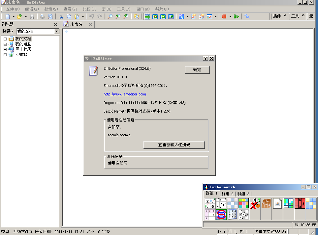Image resolution: width=318 pixels, height=235 pixels.
Task: Click the blue wrench properties icon
Action: (x=247, y=16)
